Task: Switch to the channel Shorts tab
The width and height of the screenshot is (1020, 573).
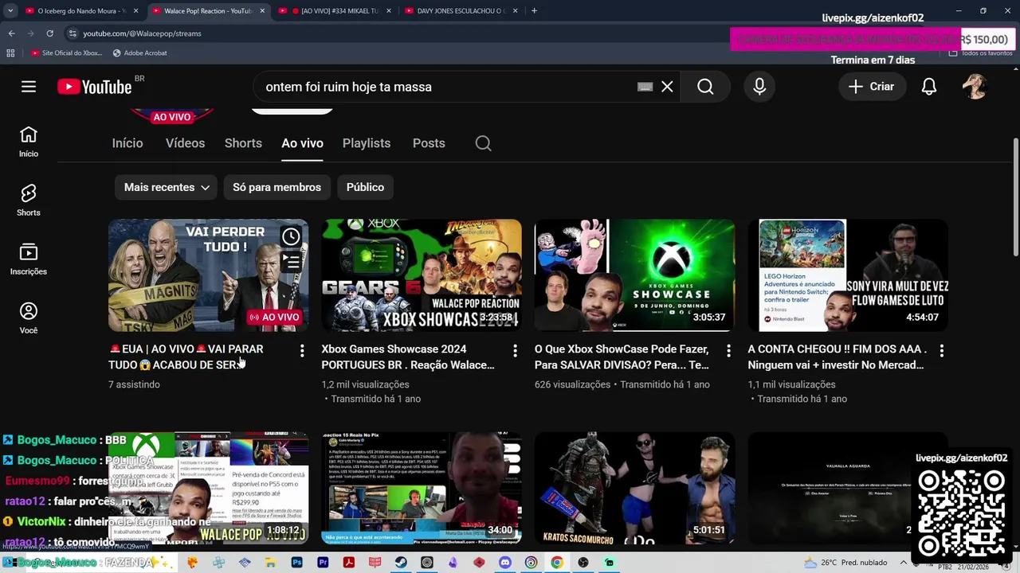Action: [243, 143]
